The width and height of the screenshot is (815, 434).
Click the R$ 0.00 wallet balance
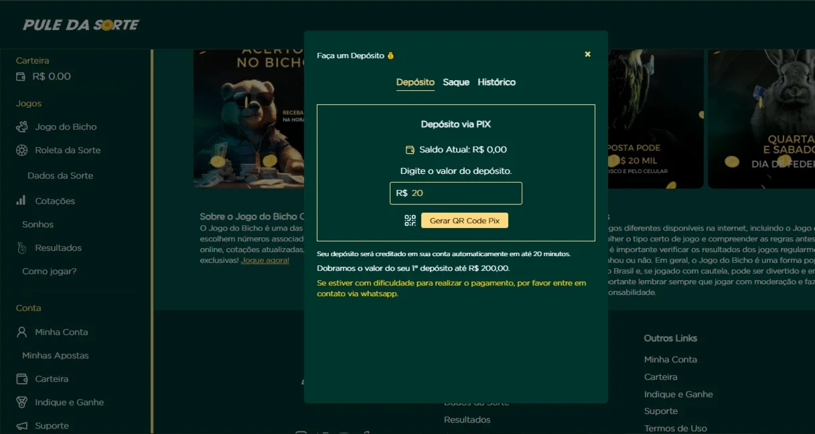[x=52, y=76]
